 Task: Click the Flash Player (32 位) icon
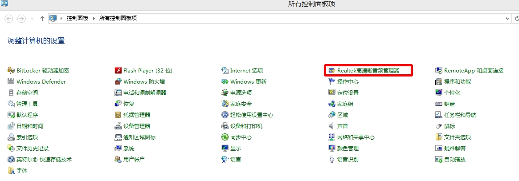118,70
